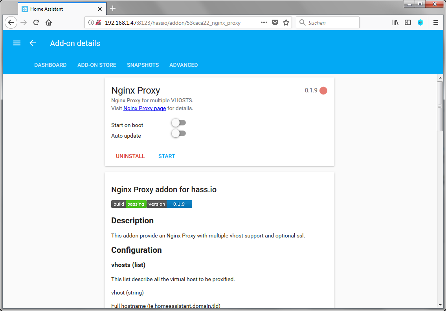Click the Configuration heading

(136, 250)
